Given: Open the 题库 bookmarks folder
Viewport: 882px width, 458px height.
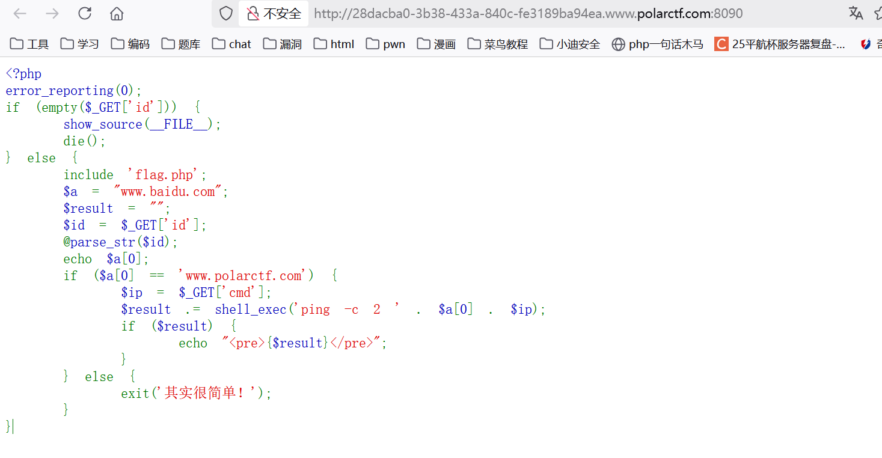Looking at the screenshot, I should pyautogui.click(x=181, y=44).
